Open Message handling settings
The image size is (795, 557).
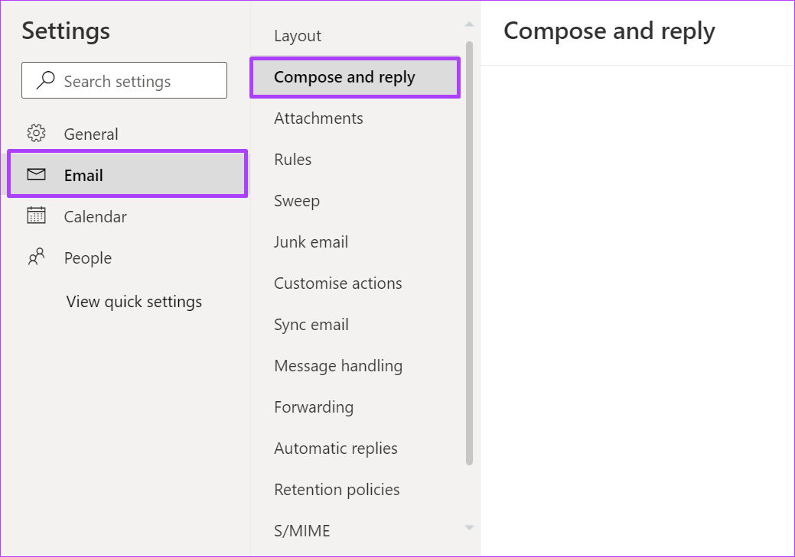tap(356, 366)
